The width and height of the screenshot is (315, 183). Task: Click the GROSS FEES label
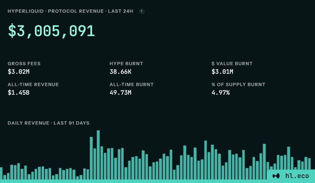coord(24,63)
